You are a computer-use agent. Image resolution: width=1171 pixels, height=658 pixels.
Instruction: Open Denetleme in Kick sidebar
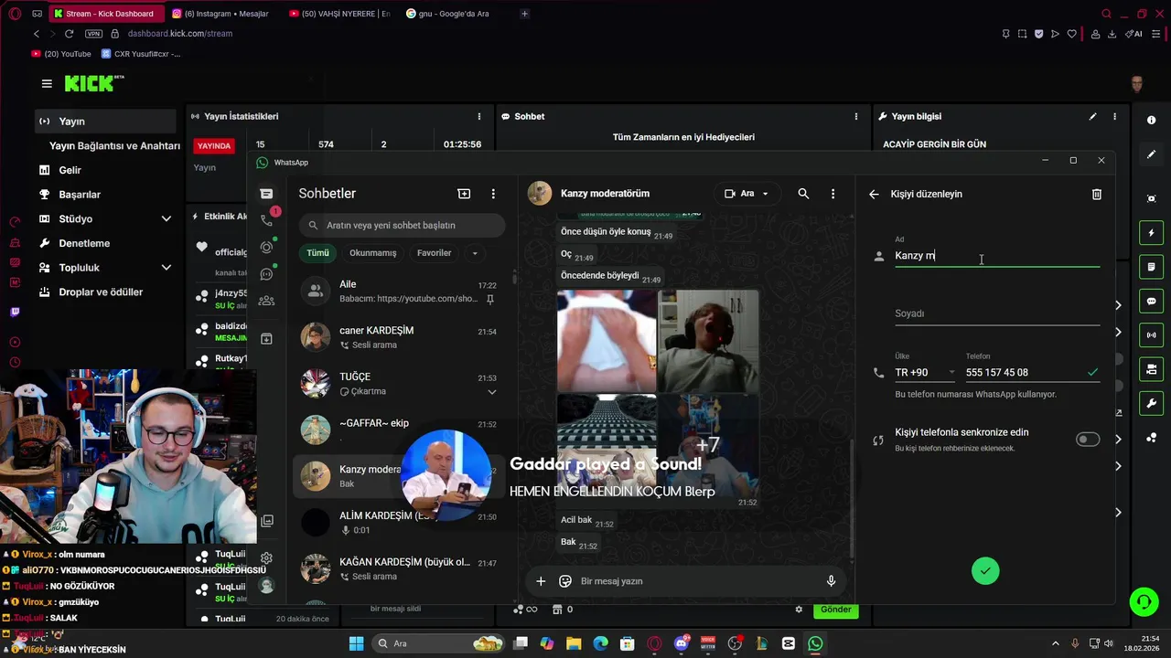pos(105,243)
